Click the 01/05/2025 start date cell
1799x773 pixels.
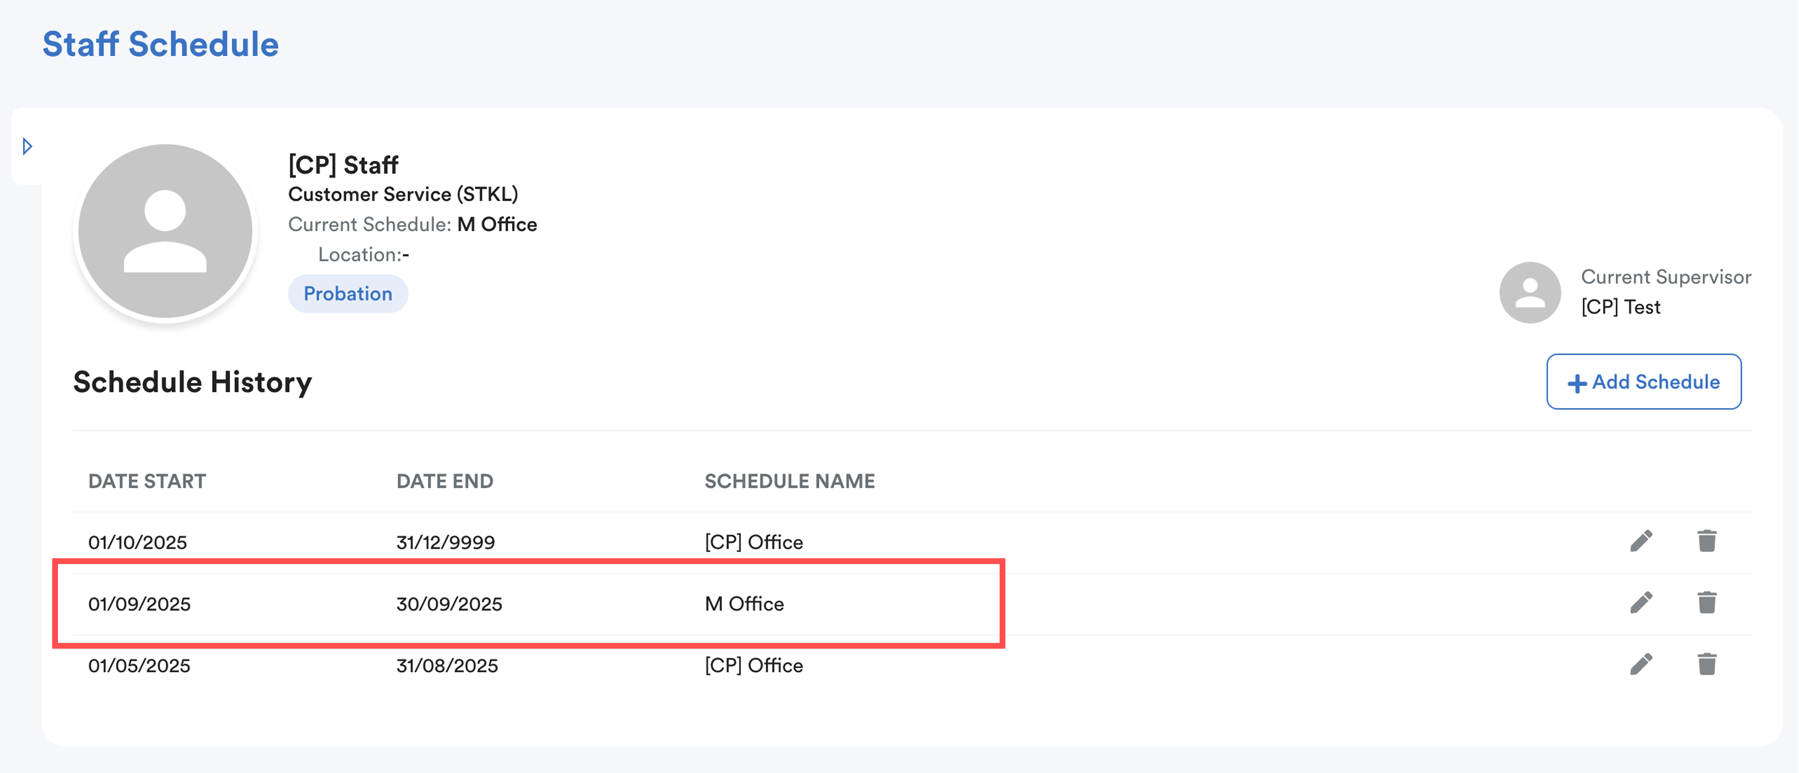[x=139, y=666]
